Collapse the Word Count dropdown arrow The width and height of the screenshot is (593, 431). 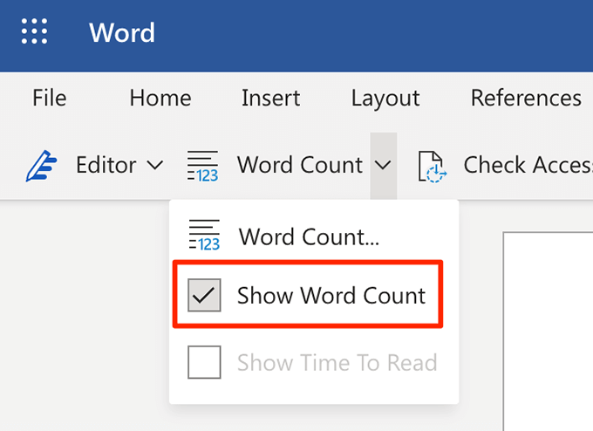pos(383,165)
